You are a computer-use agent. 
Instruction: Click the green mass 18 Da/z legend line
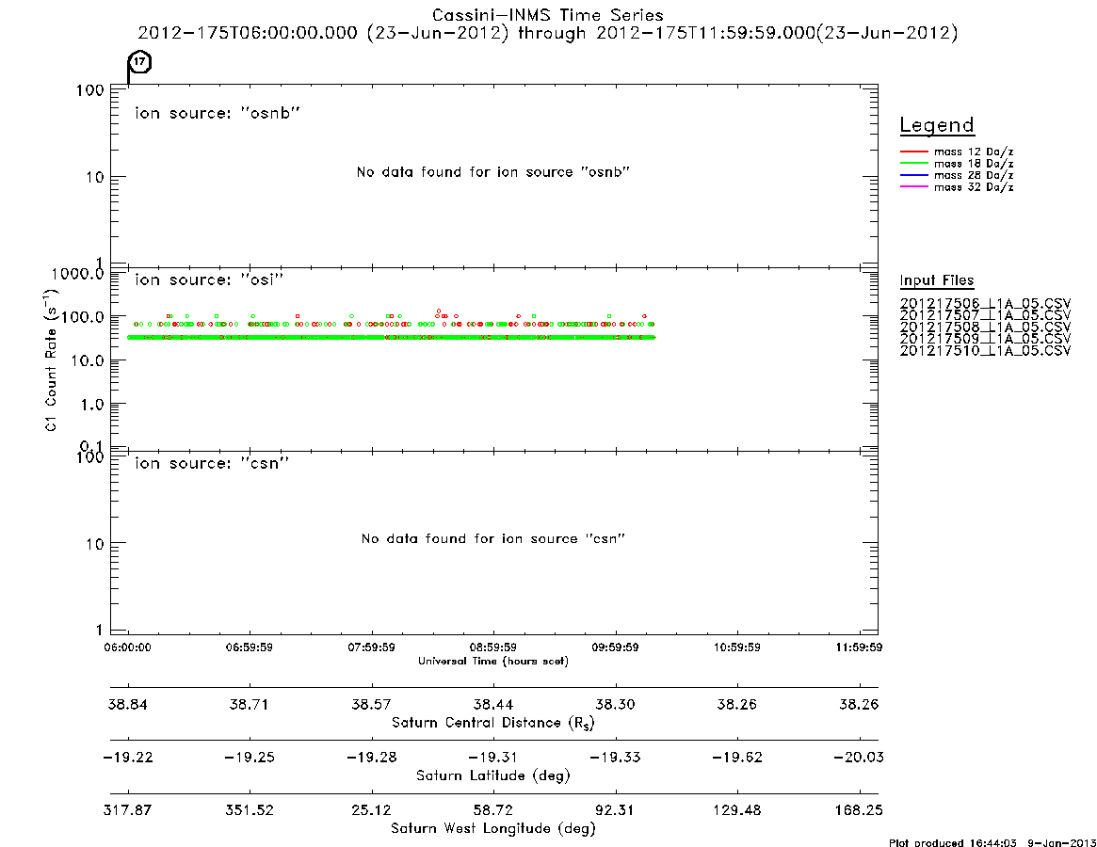(x=913, y=164)
